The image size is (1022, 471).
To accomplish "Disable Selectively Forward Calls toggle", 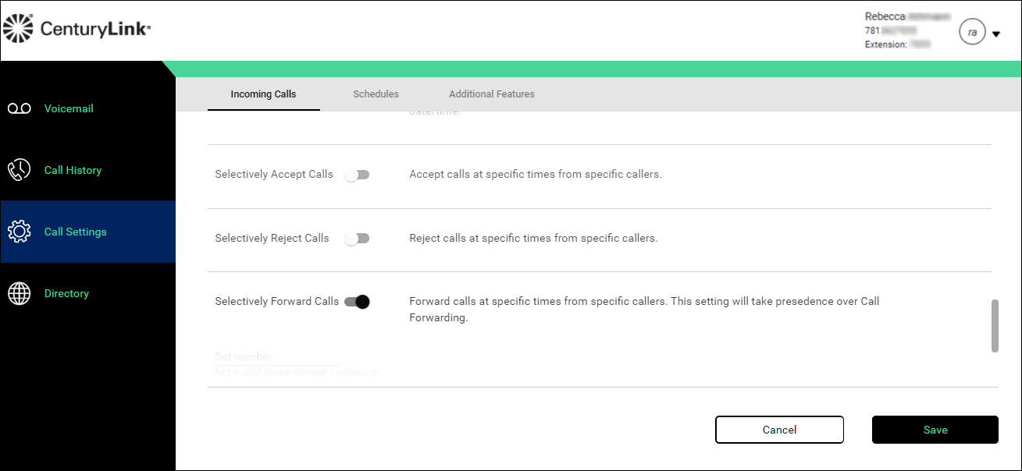I will click(x=357, y=302).
